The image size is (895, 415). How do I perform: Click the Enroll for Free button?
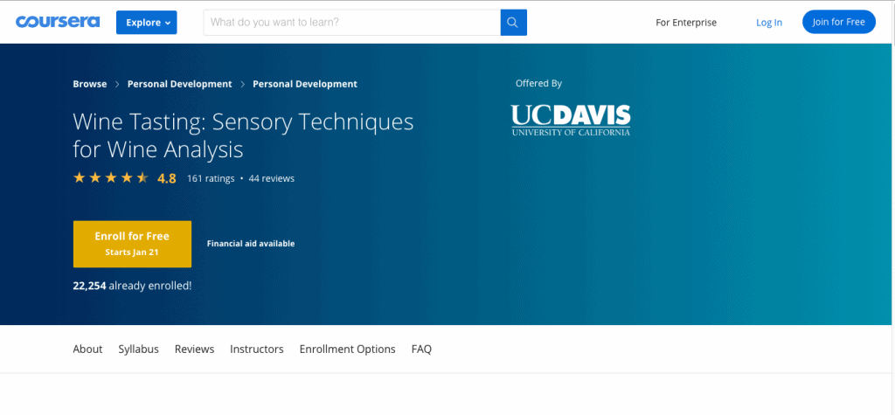click(x=133, y=244)
